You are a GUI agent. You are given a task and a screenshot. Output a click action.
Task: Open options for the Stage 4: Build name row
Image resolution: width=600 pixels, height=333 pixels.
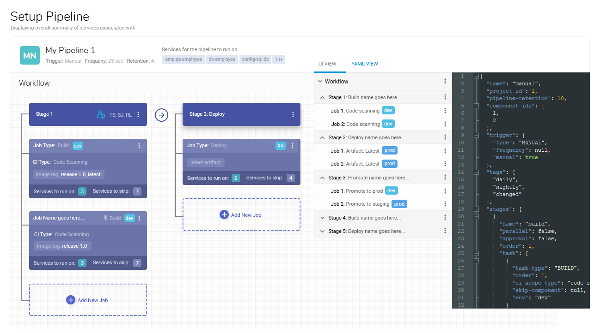pyautogui.click(x=445, y=218)
